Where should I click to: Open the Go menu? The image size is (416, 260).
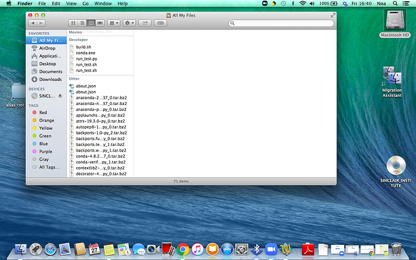[x=85, y=4]
